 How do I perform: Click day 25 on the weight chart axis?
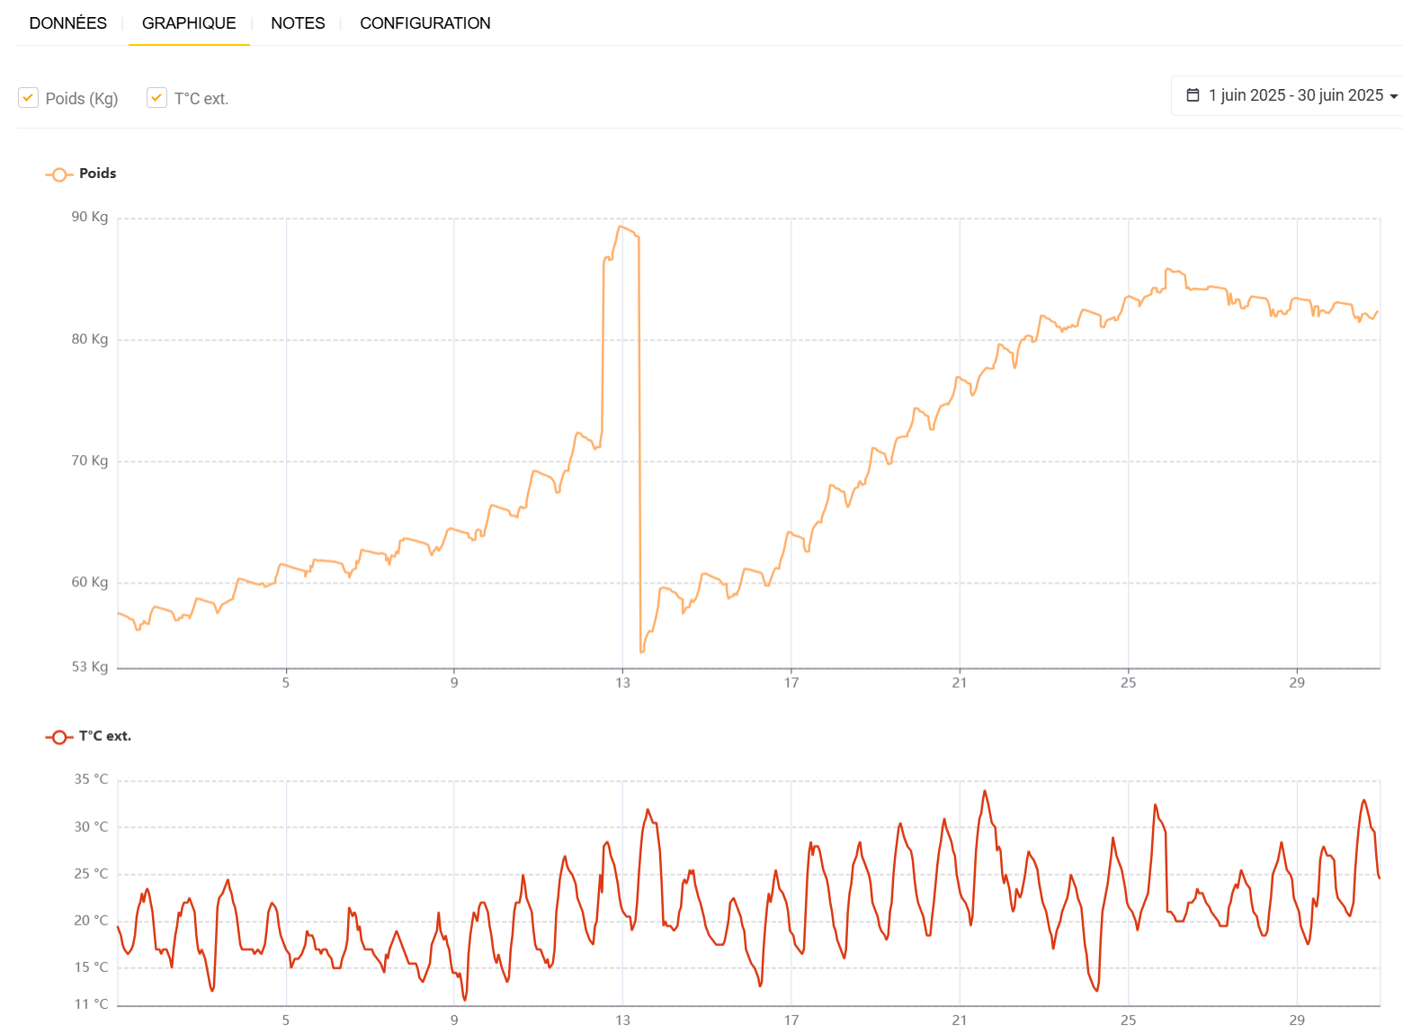(x=1129, y=683)
